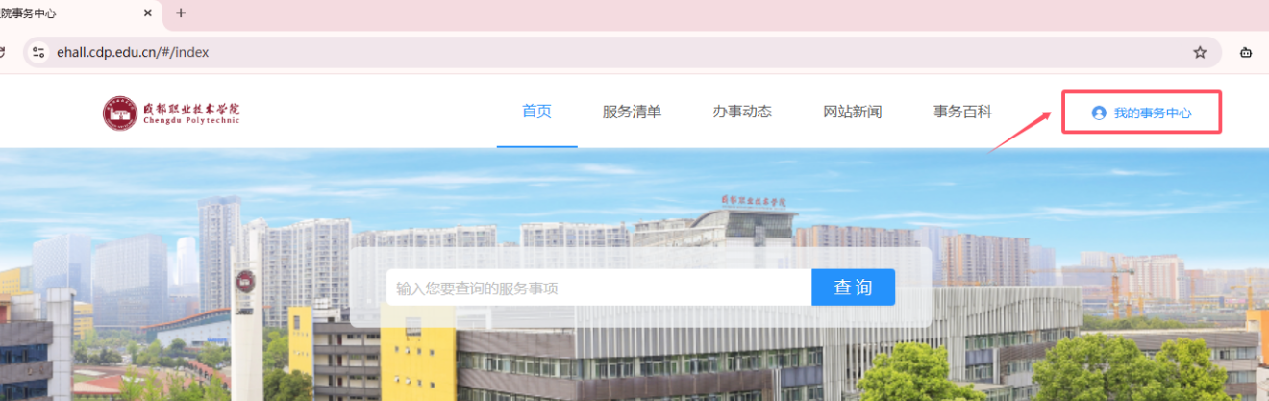Image resolution: width=1269 pixels, height=401 pixels.
Task: Go to the 首页 tab
Action: [x=536, y=112]
